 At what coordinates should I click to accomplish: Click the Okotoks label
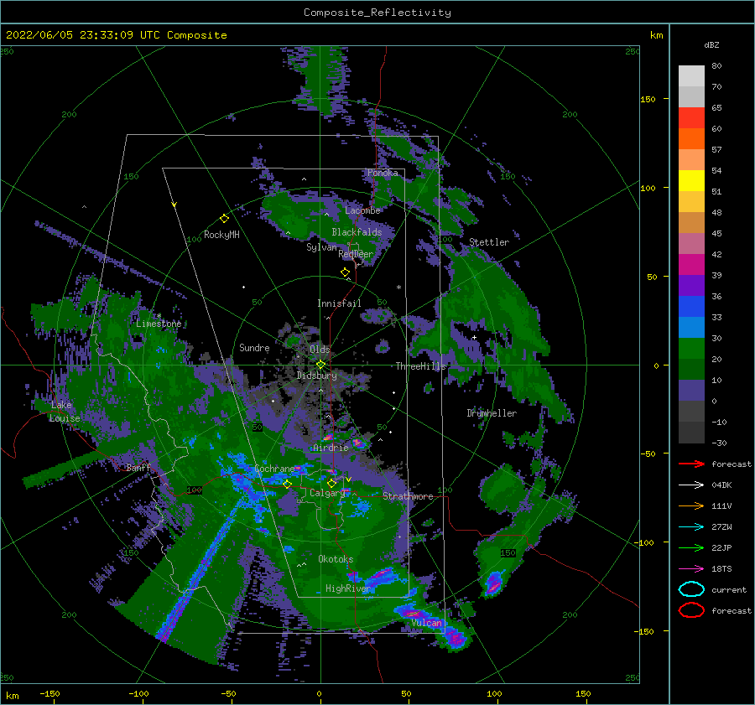(x=336, y=559)
